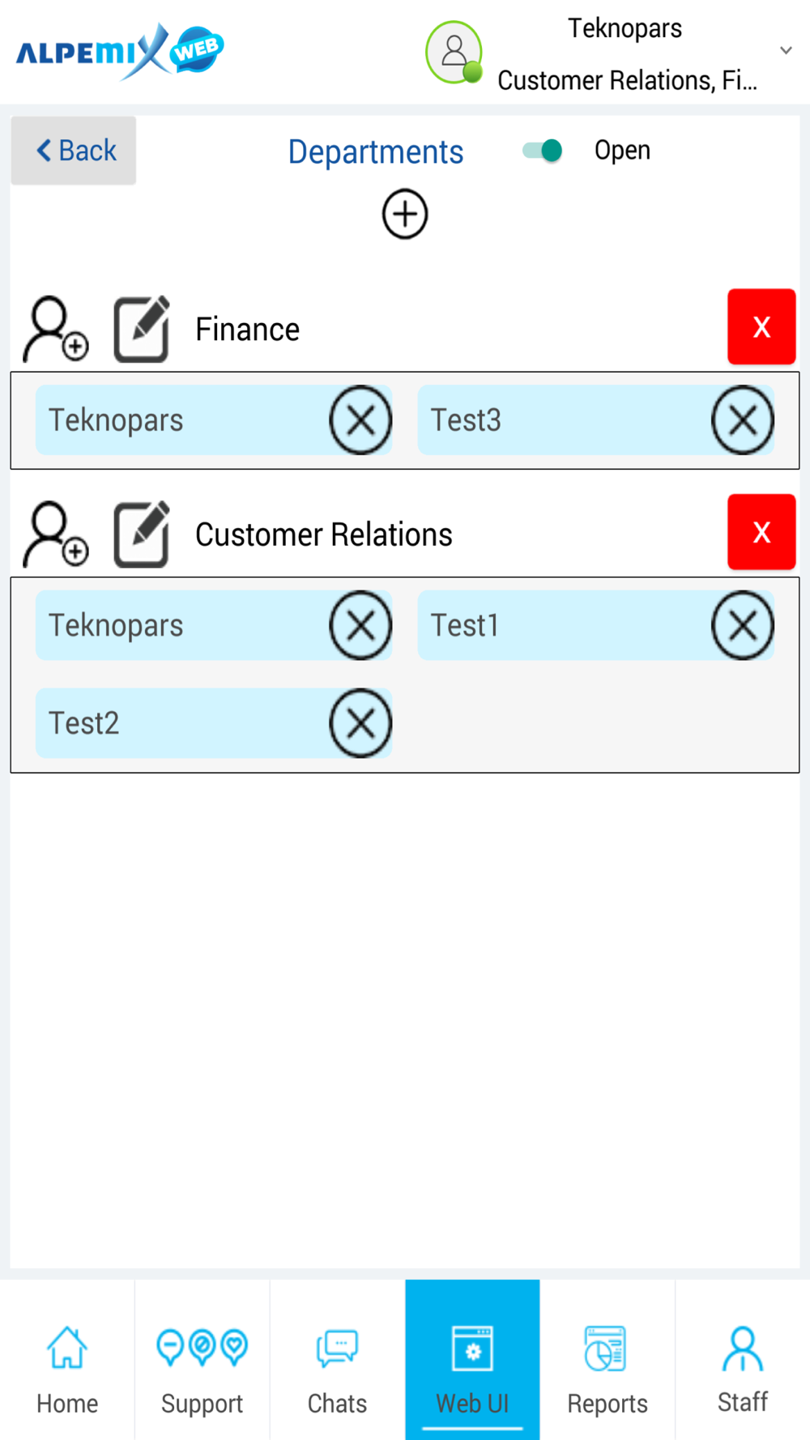
Task: Toggle the Departments Open switch
Action: point(543,151)
